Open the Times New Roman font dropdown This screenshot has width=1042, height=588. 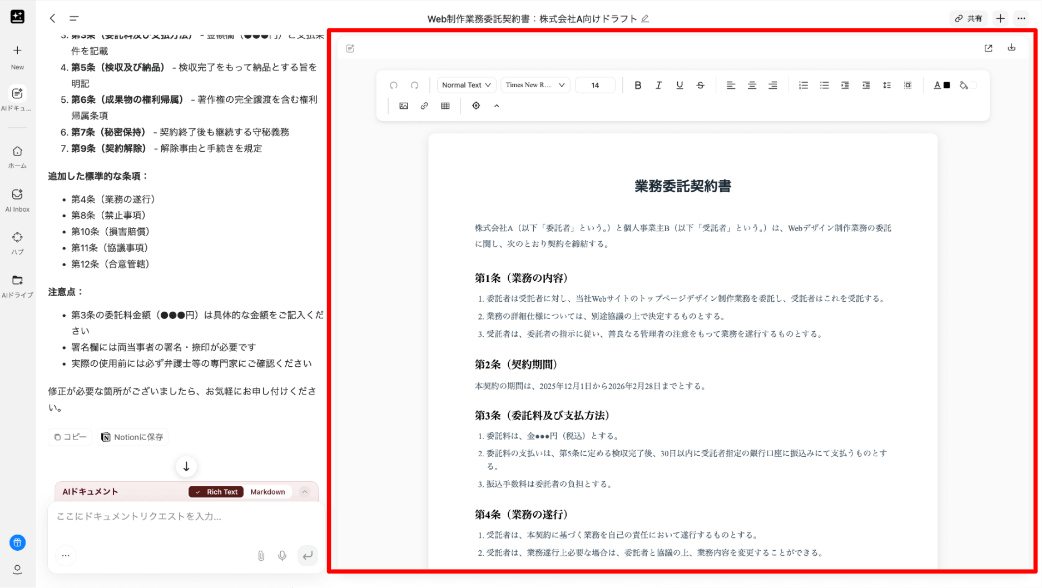(535, 85)
